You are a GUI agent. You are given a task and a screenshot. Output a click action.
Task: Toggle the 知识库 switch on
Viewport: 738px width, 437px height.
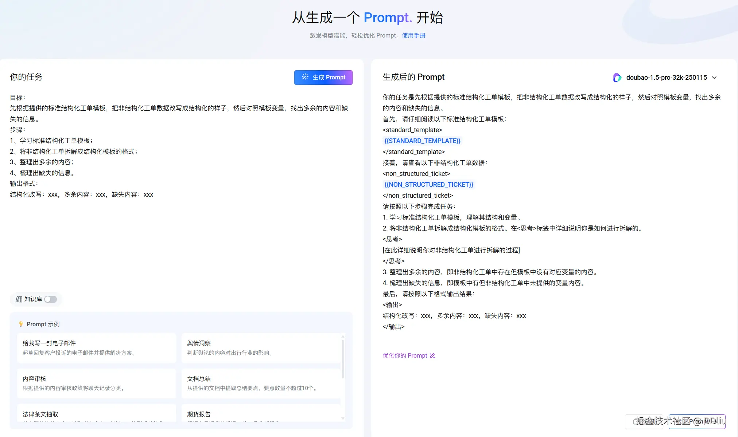pyautogui.click(x=50, y=299)
